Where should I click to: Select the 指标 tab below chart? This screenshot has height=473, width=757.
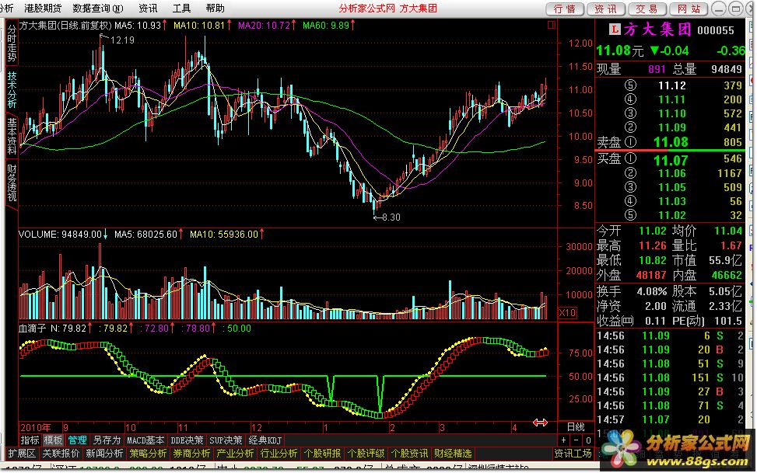[x=30, y=440]
